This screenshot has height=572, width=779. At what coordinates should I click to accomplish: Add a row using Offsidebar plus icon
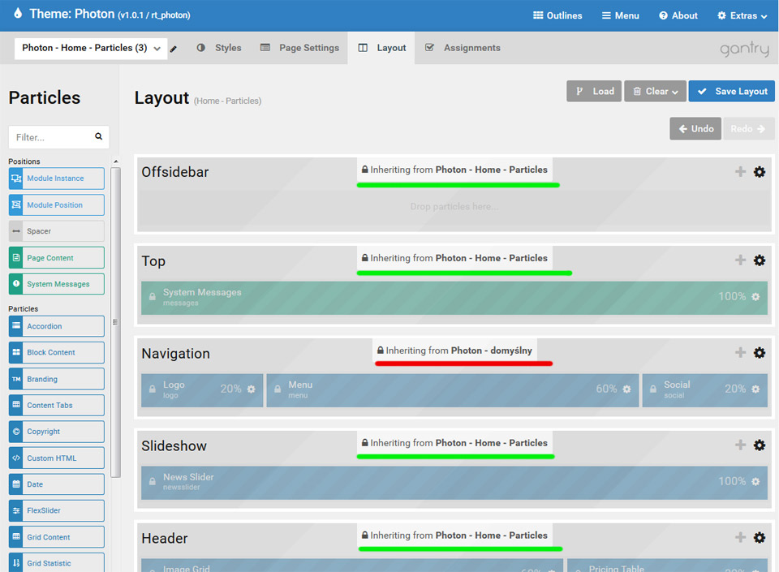tap(740, 172)
